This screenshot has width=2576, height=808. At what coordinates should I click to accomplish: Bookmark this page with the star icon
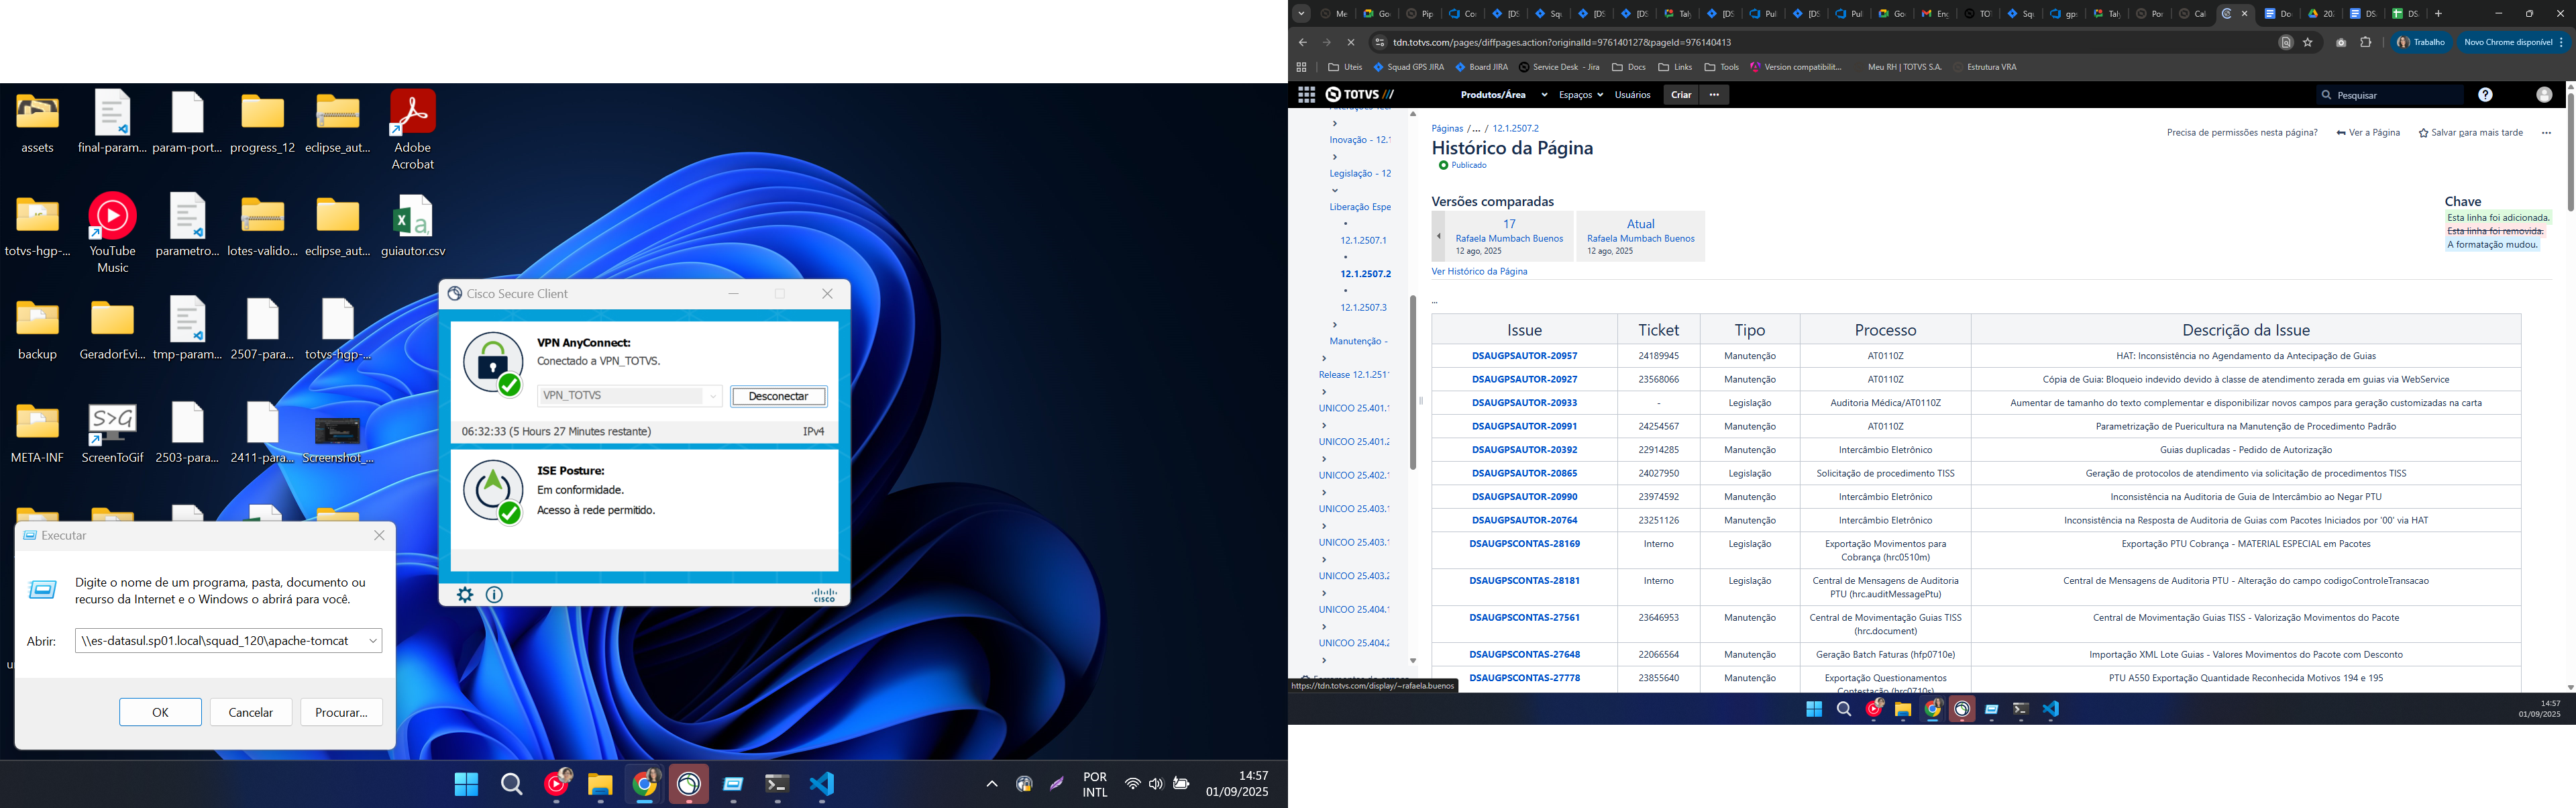pyautogui.click(x=2308, y=42)
